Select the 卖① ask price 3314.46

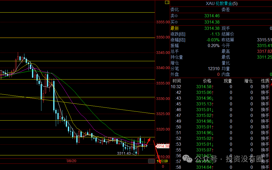pyautogui.click(x=212, y=16)
